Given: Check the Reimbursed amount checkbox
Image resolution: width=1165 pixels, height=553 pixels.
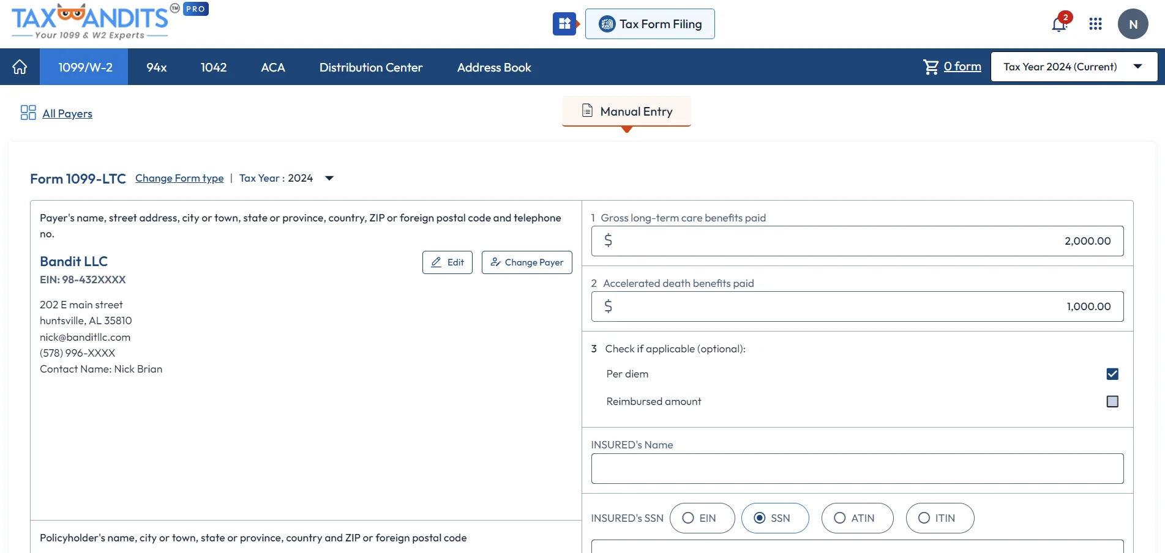Looking at the screenshot, I should click(1112, 401).
